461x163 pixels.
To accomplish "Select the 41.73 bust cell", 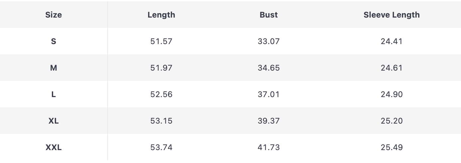I will coord(269,147).
